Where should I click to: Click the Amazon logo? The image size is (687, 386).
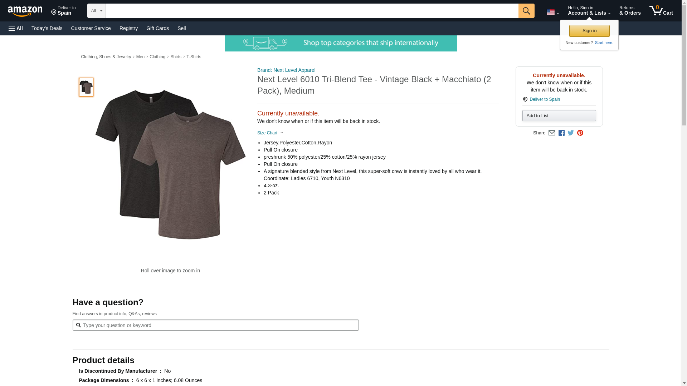(25, 11)
